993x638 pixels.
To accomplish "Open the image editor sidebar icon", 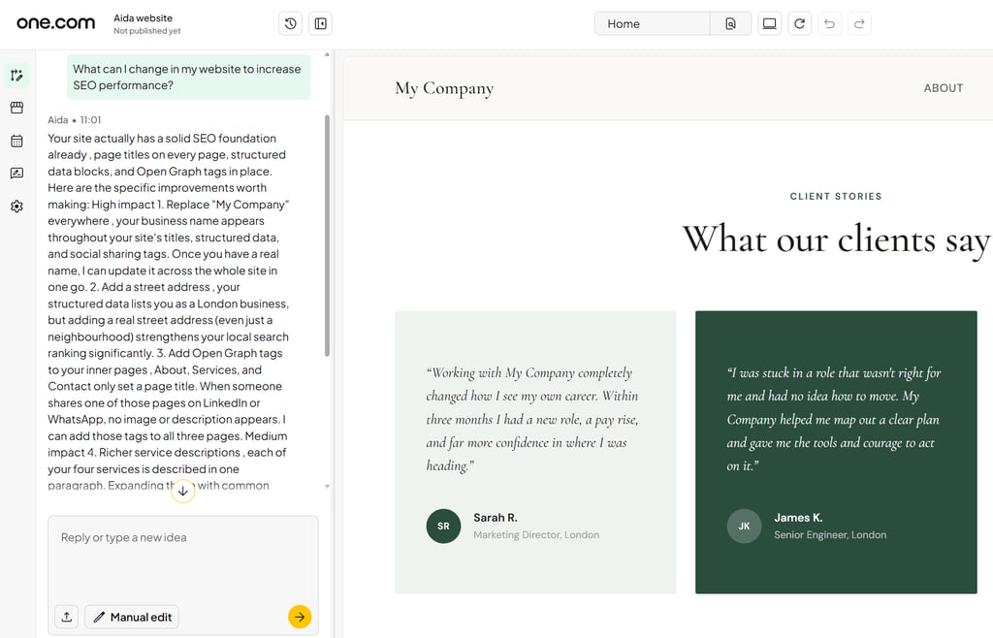I will pos(17,174).
